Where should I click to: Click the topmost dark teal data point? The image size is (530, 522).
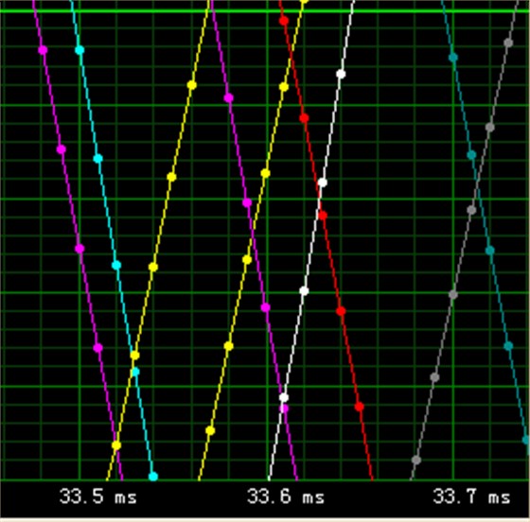453,58
